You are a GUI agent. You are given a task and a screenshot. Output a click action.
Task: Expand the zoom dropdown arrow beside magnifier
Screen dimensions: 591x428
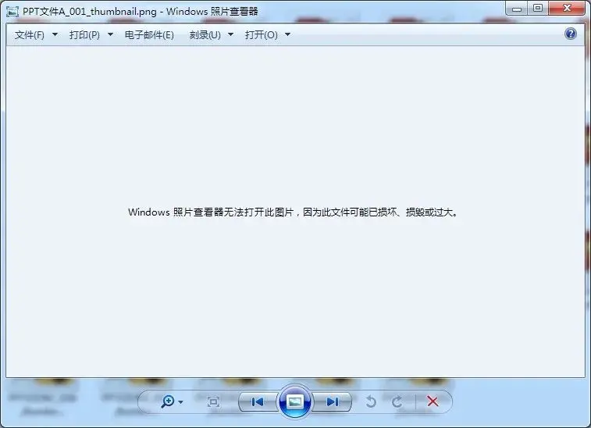tap(181, 402)
